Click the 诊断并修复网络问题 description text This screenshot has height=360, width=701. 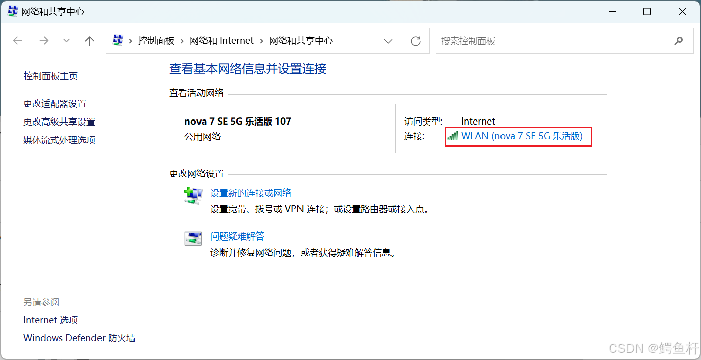(x=304, y=253)
